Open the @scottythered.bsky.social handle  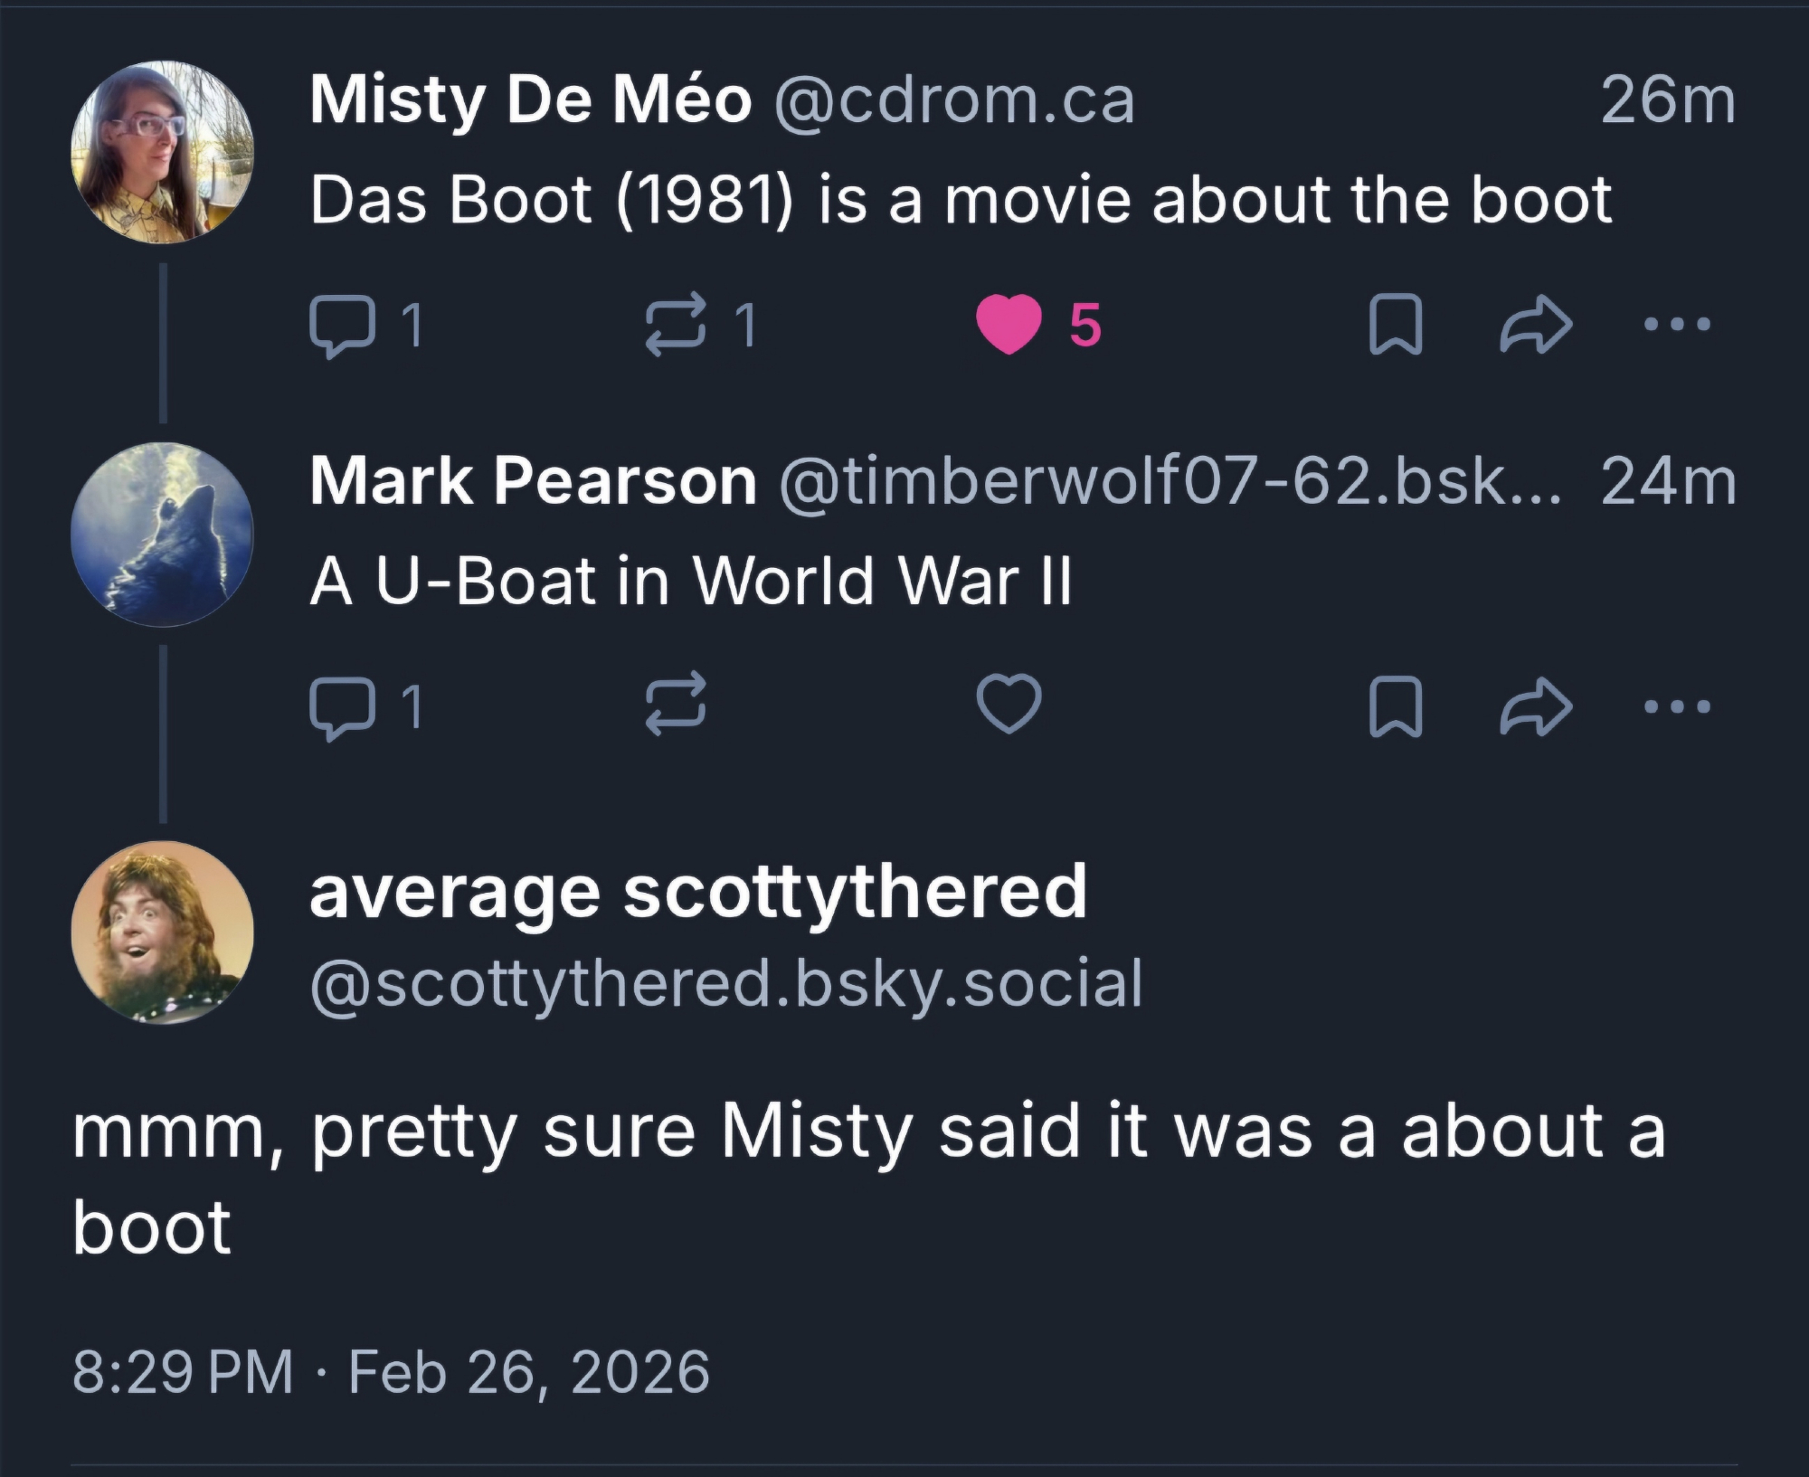point(726,984)
